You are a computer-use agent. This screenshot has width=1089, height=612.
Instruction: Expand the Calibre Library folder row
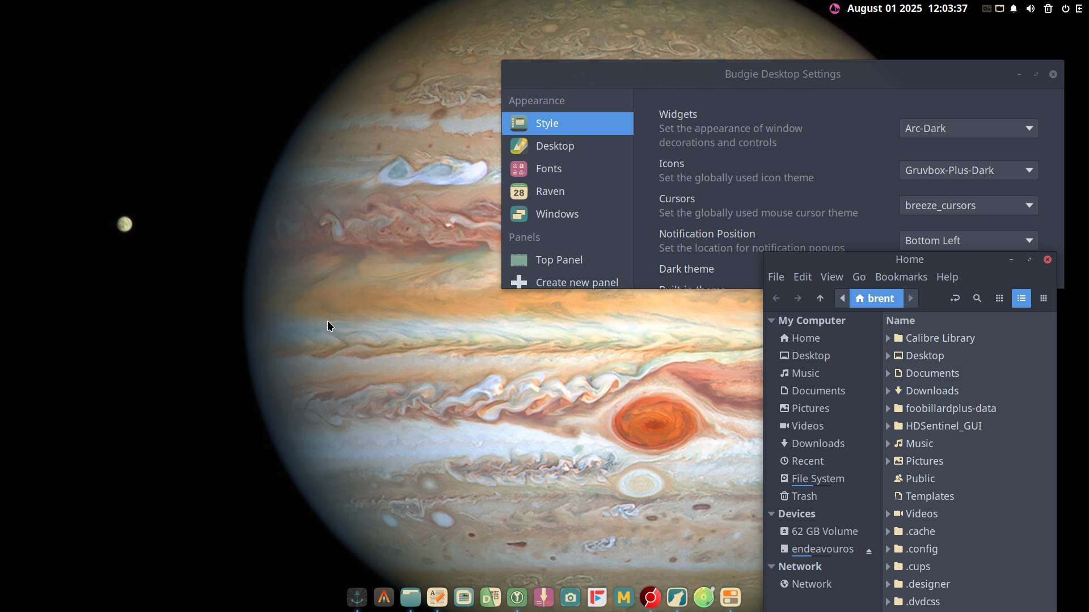coord(888,338)
